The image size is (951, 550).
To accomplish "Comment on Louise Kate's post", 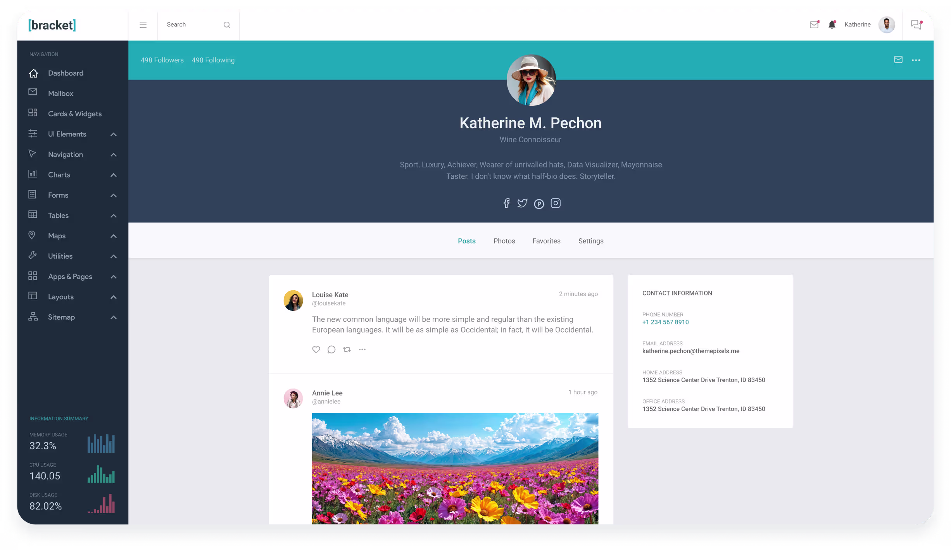I will [x=331, y=349].
